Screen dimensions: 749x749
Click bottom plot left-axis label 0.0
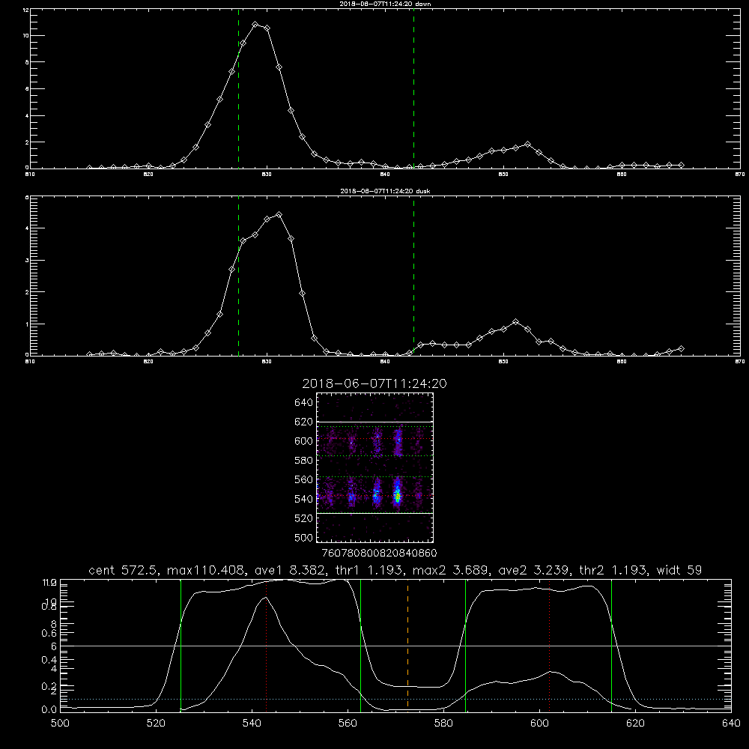pos(49,710)
